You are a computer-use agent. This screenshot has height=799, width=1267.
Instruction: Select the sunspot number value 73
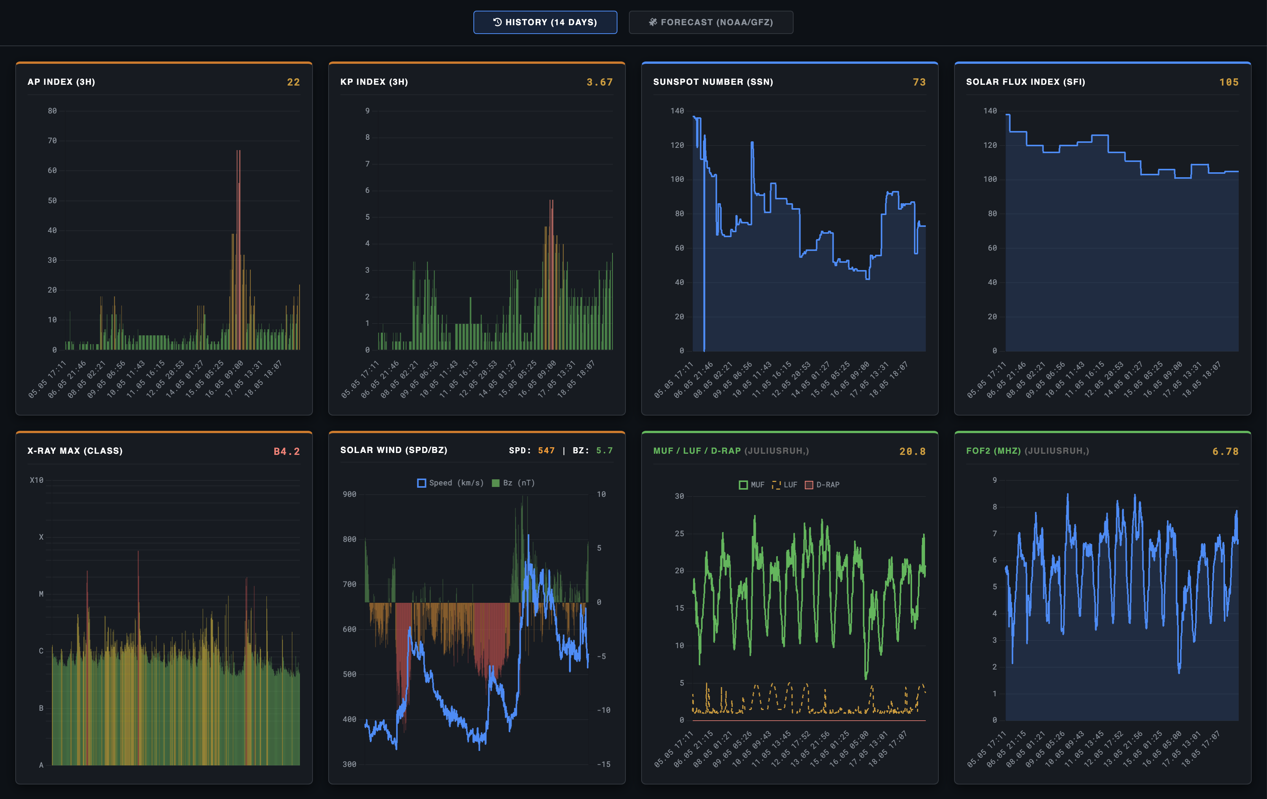[919, 82]
